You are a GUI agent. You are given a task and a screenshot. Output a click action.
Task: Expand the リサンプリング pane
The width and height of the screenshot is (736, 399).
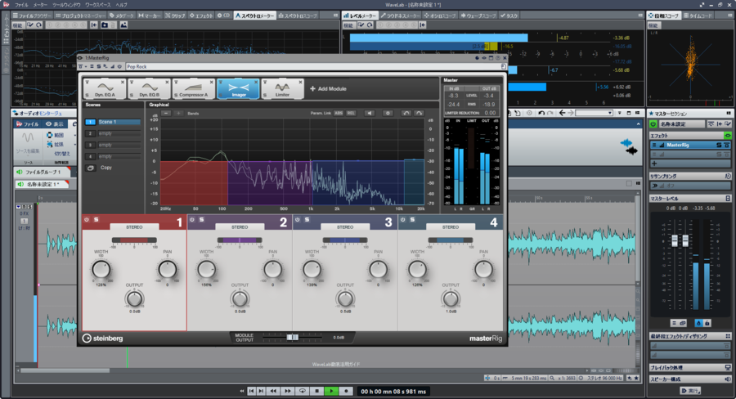point(690,176)
